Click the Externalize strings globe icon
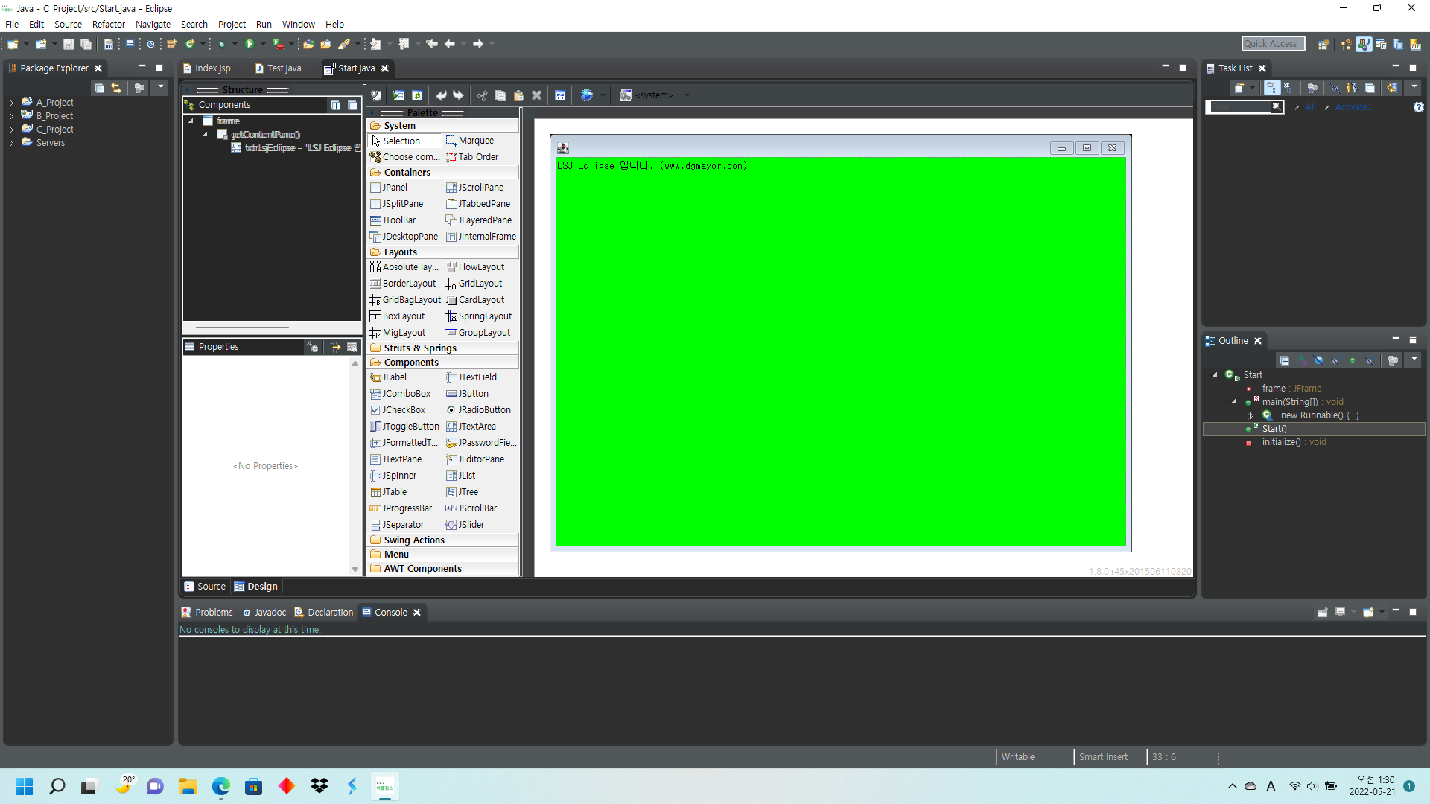Viewport: 1430px width, 804px height. (587, 95)
